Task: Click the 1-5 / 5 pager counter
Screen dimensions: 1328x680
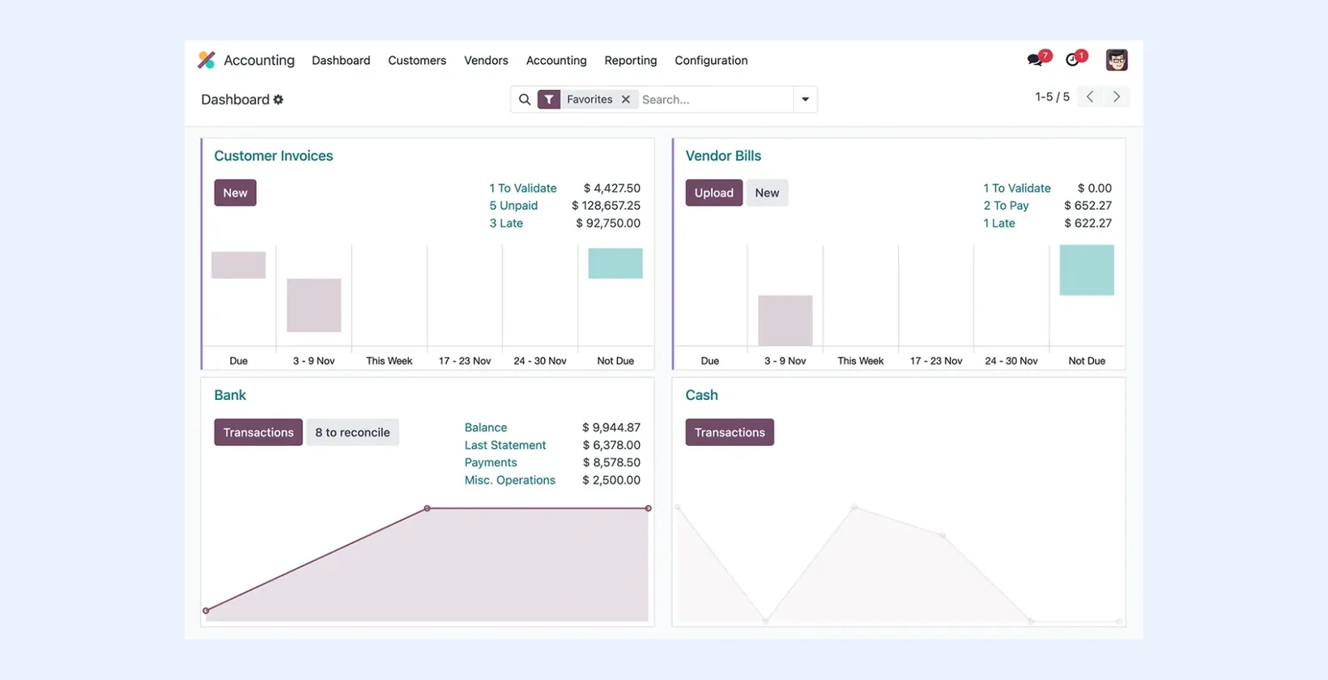Action: click(1052, 97)
